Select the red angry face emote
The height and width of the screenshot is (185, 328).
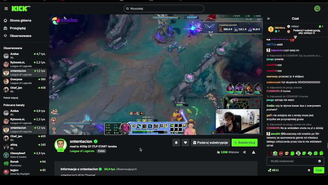coord(281,153)
